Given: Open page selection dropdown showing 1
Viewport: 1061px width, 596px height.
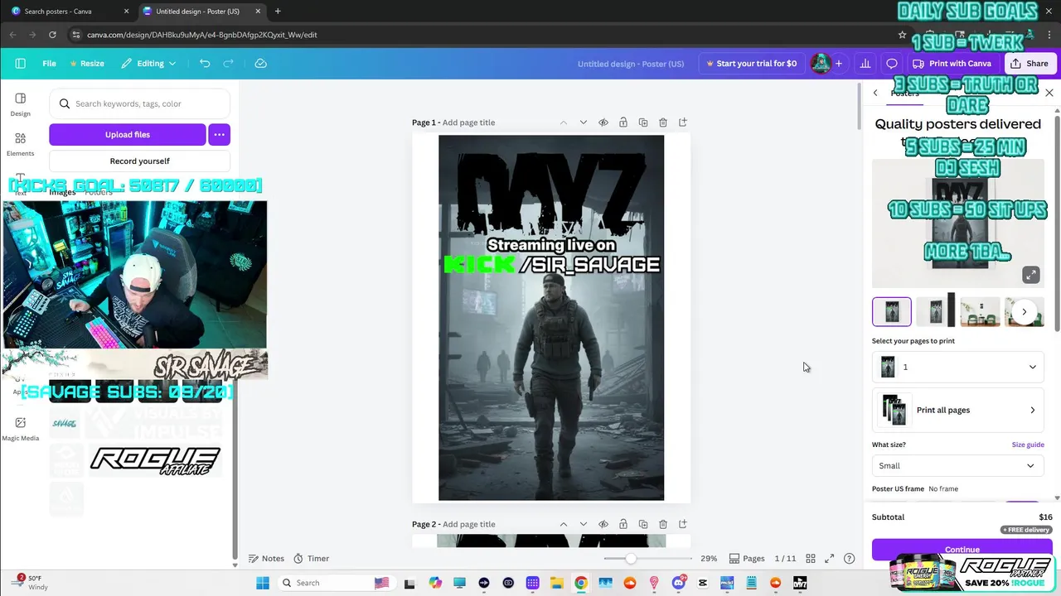Looking at the screenshot, I should (x=958, y=367).
